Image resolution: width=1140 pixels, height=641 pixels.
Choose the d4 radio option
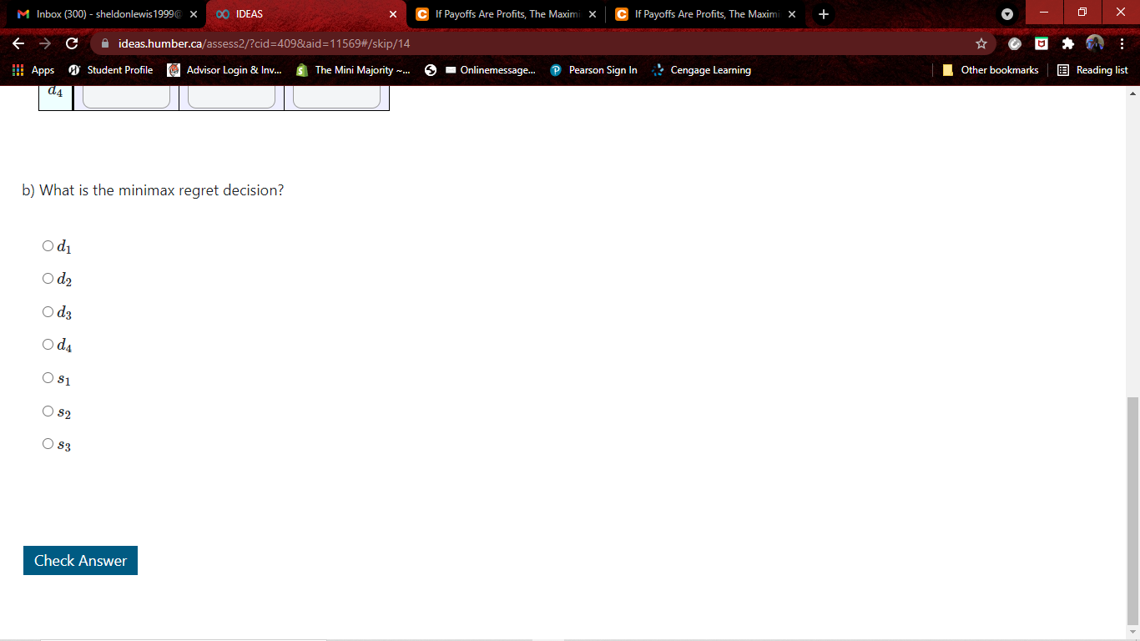(x=48, y=344)
